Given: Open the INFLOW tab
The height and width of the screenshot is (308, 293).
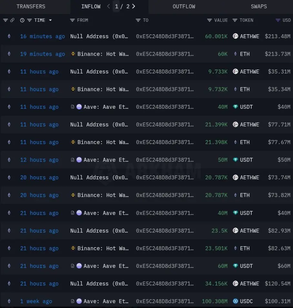Looking at the screenshot, I should pos(91,6).
